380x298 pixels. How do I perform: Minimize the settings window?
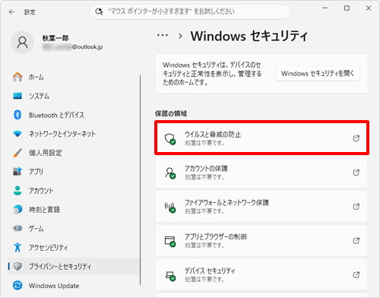point(325,8)
